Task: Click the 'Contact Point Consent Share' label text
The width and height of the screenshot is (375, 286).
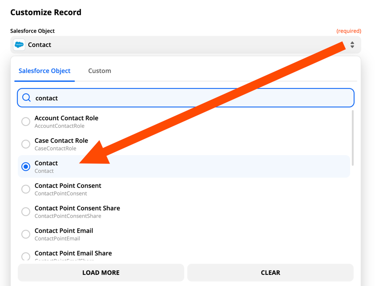Action: (77, 208)
